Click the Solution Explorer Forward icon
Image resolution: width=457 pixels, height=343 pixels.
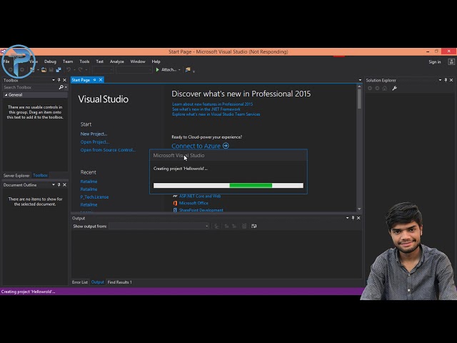tap(377, 88)
